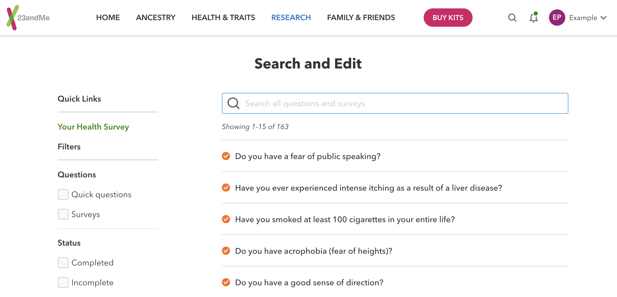Click the 'Search and Edit' page title
Image resolution: width=617 pixels, height=297 pixels.
308,63
